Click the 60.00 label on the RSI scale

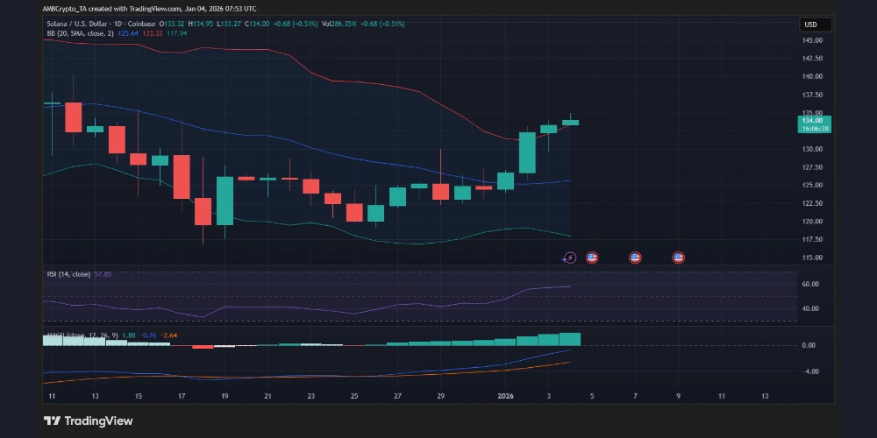click(809, 284)
